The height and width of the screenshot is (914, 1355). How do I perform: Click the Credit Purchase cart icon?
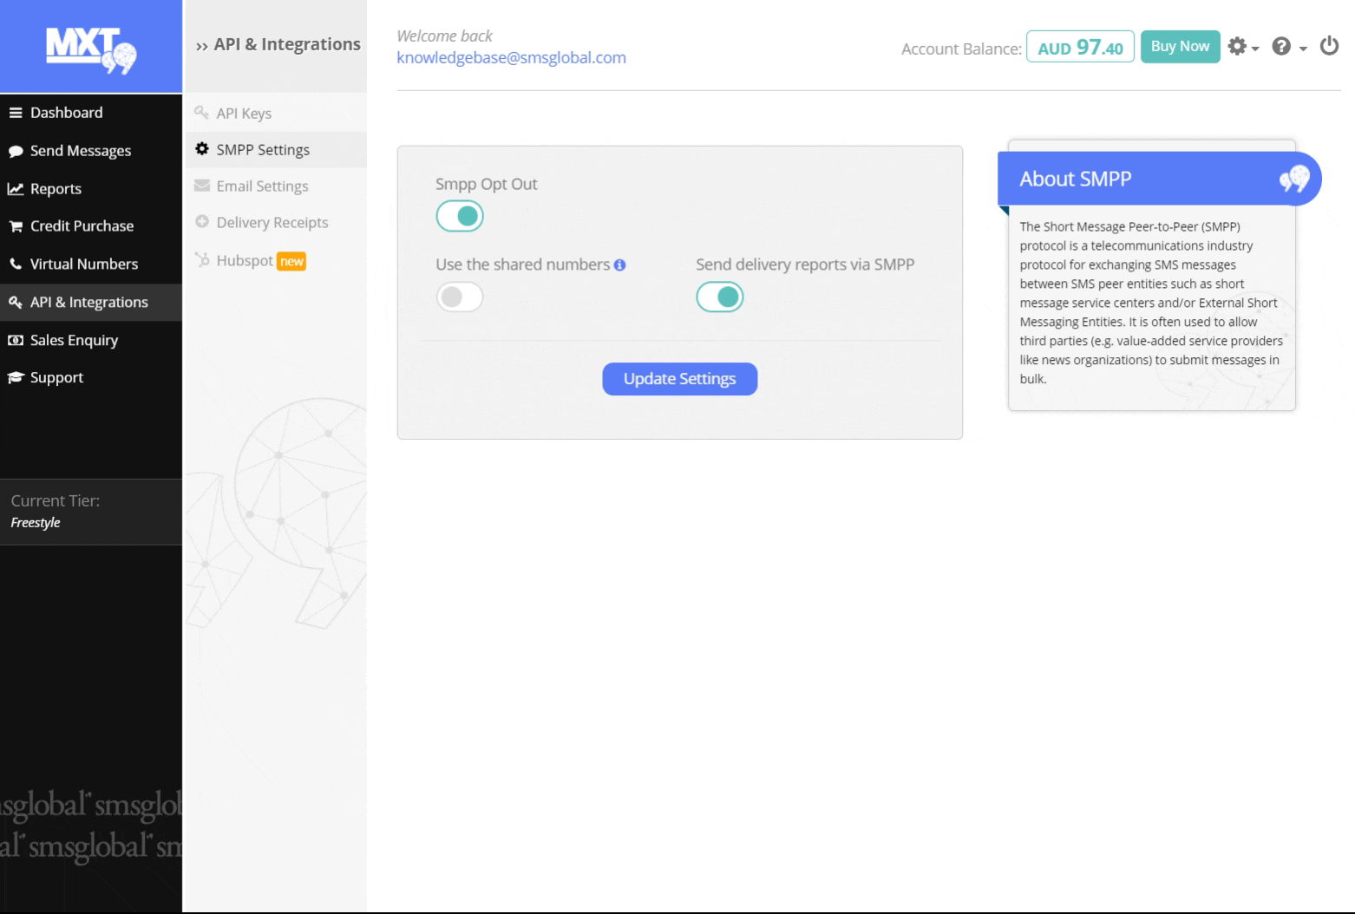tap(16, 226)
